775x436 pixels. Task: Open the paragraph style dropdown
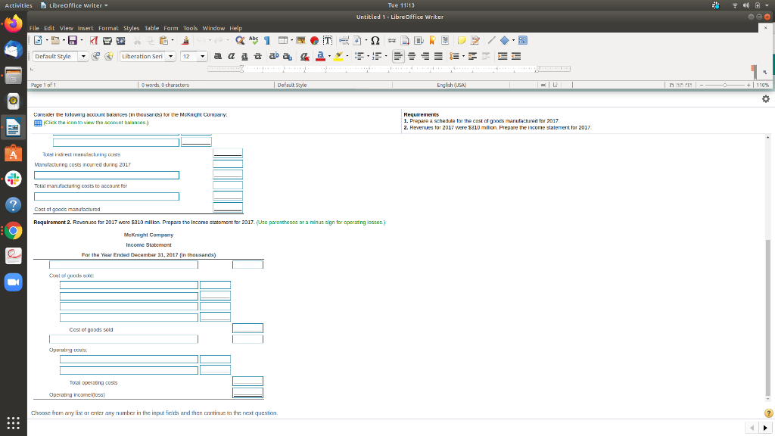click(85, 55)
